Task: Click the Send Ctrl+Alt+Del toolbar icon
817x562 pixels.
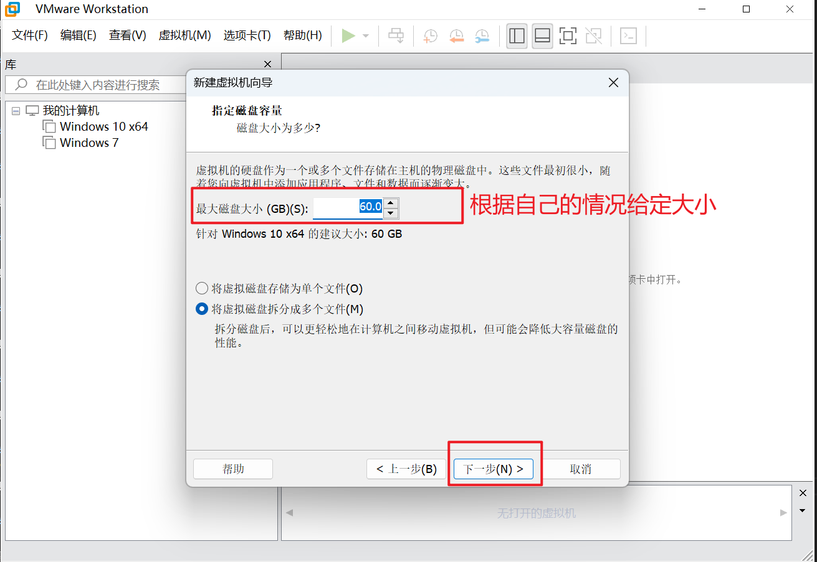Action: coord(396,36)
